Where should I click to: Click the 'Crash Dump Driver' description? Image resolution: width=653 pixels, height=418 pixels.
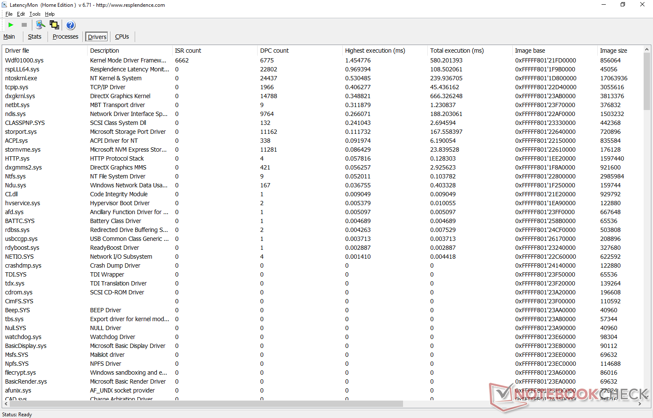point(115,265)
